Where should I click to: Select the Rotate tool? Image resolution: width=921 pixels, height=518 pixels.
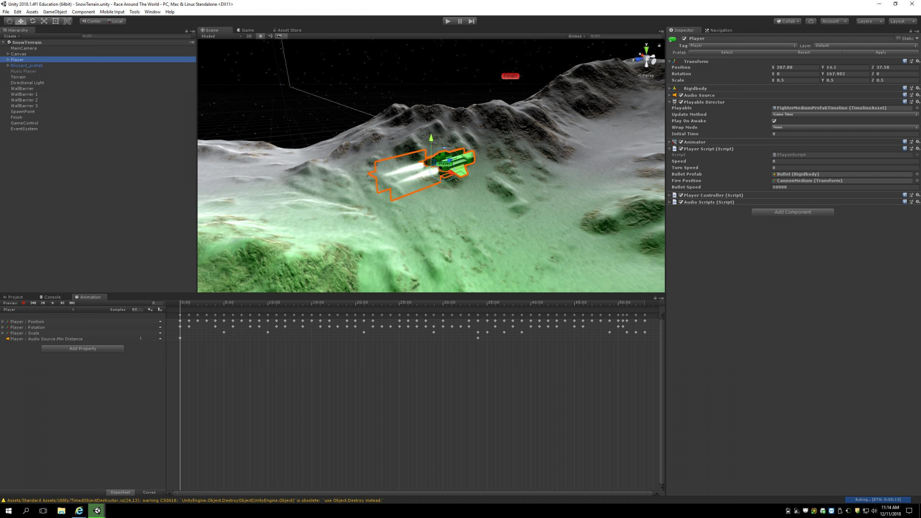tap(33, 21)
